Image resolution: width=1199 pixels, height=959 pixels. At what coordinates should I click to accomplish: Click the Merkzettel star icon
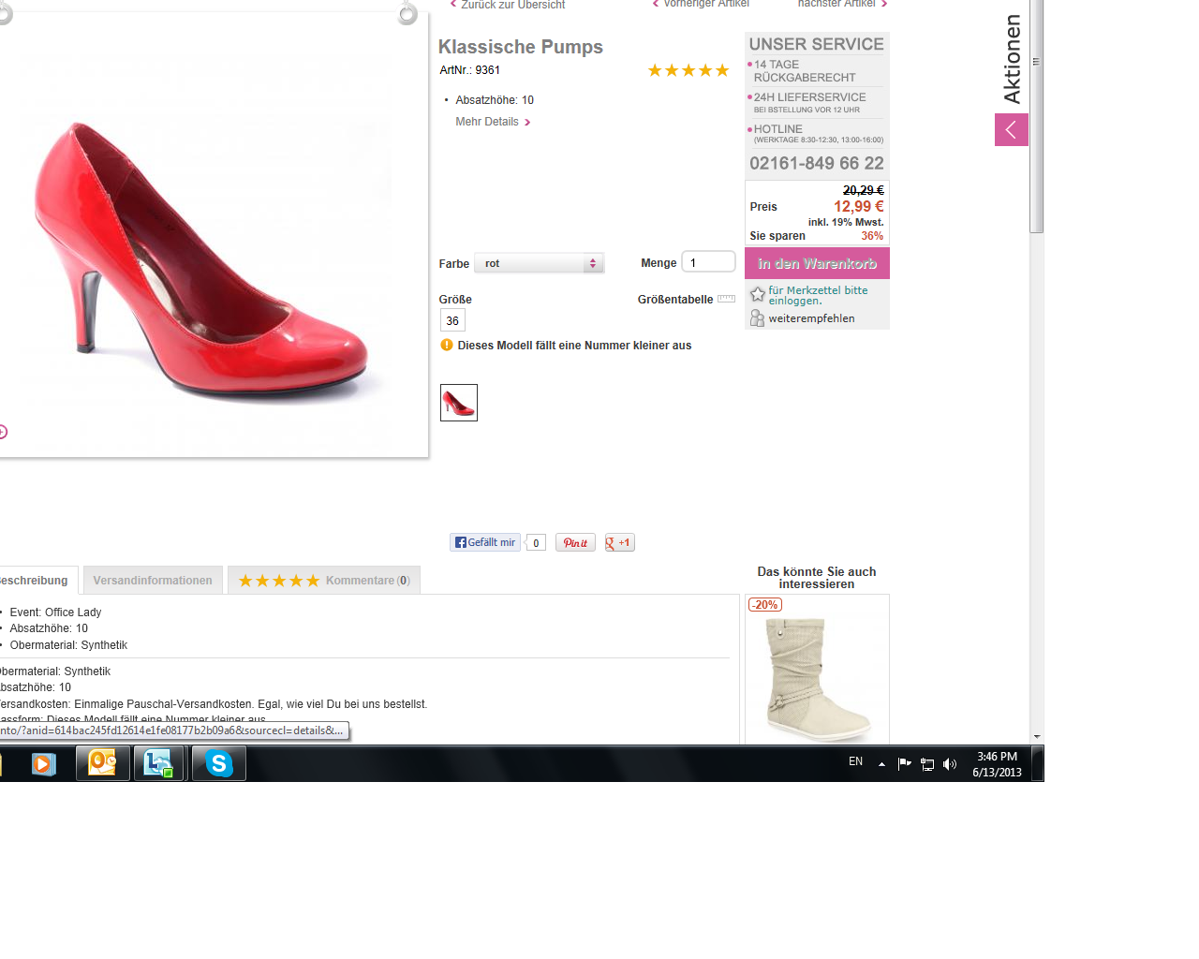(758, 295)
